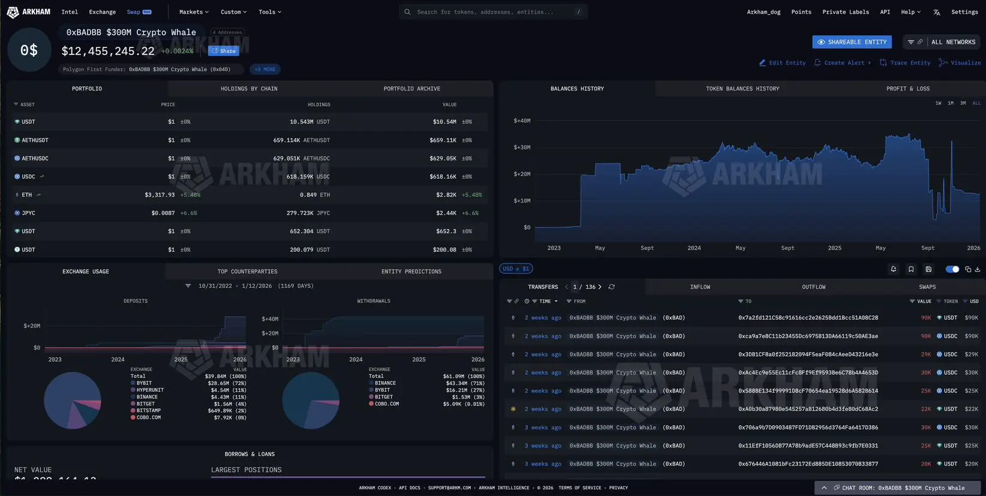Toggle the blue switch above transfers

pos(952,269)
